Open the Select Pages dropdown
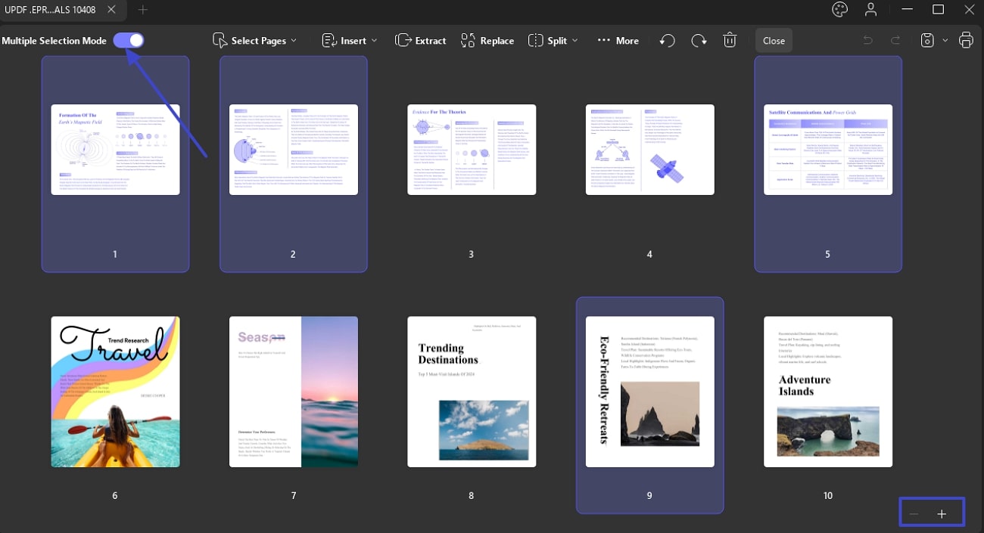This screenshot has width=984, height=533. [x=254, y=41]
